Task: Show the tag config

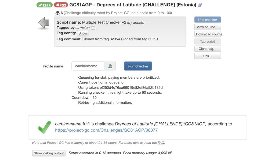Action: point(83,33)
